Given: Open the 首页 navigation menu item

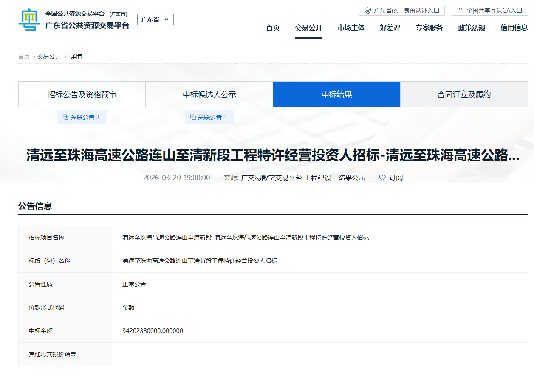Looking at the screenshot, I should point(273,28).
